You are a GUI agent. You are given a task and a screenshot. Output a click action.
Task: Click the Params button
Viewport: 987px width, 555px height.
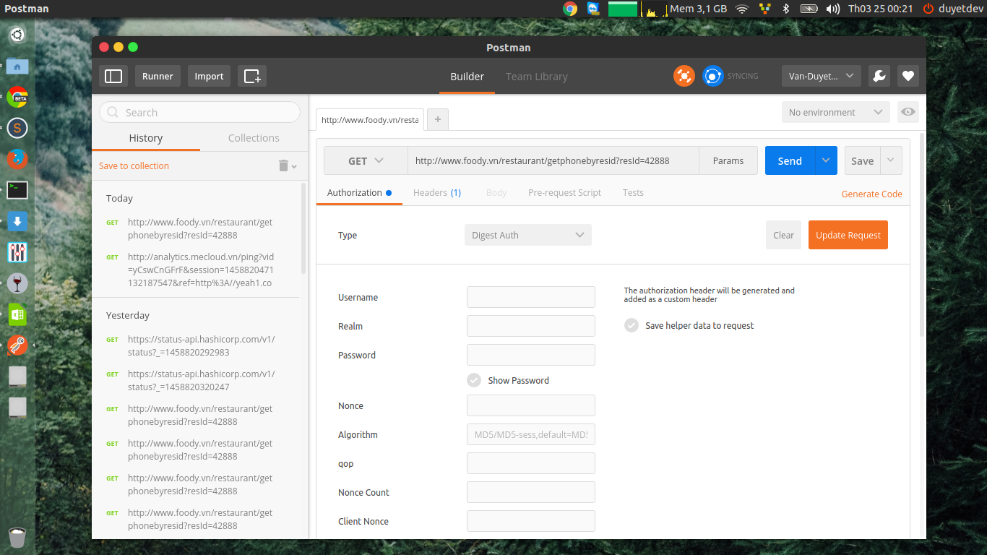pyautogui.click(x=728, y=160)
